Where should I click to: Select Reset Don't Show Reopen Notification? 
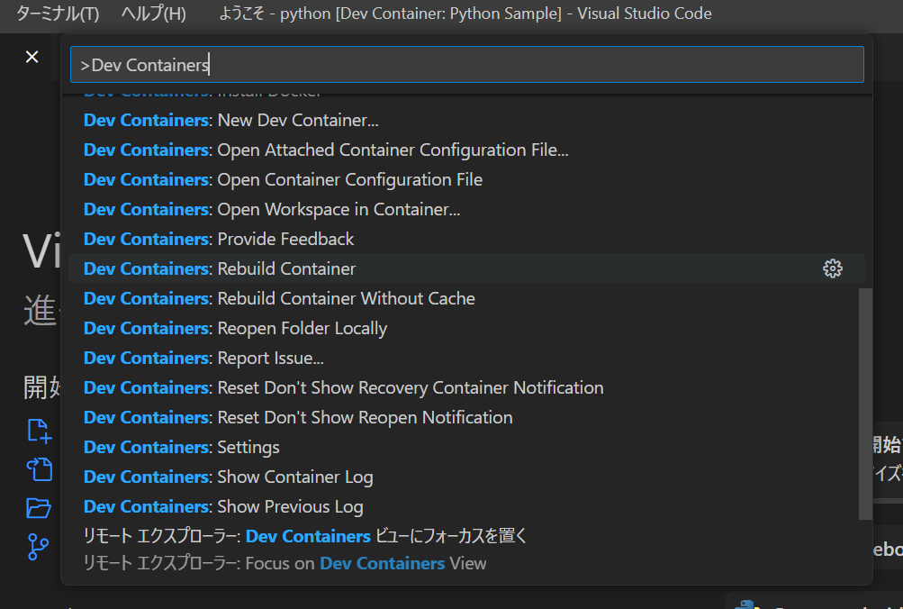point(466,417)
